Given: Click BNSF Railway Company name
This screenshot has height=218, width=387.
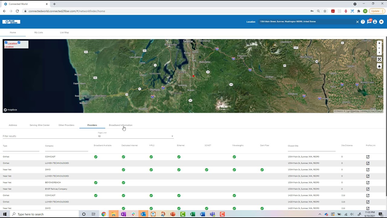Looking at the screenshot, I should click(x=56, y=189).
